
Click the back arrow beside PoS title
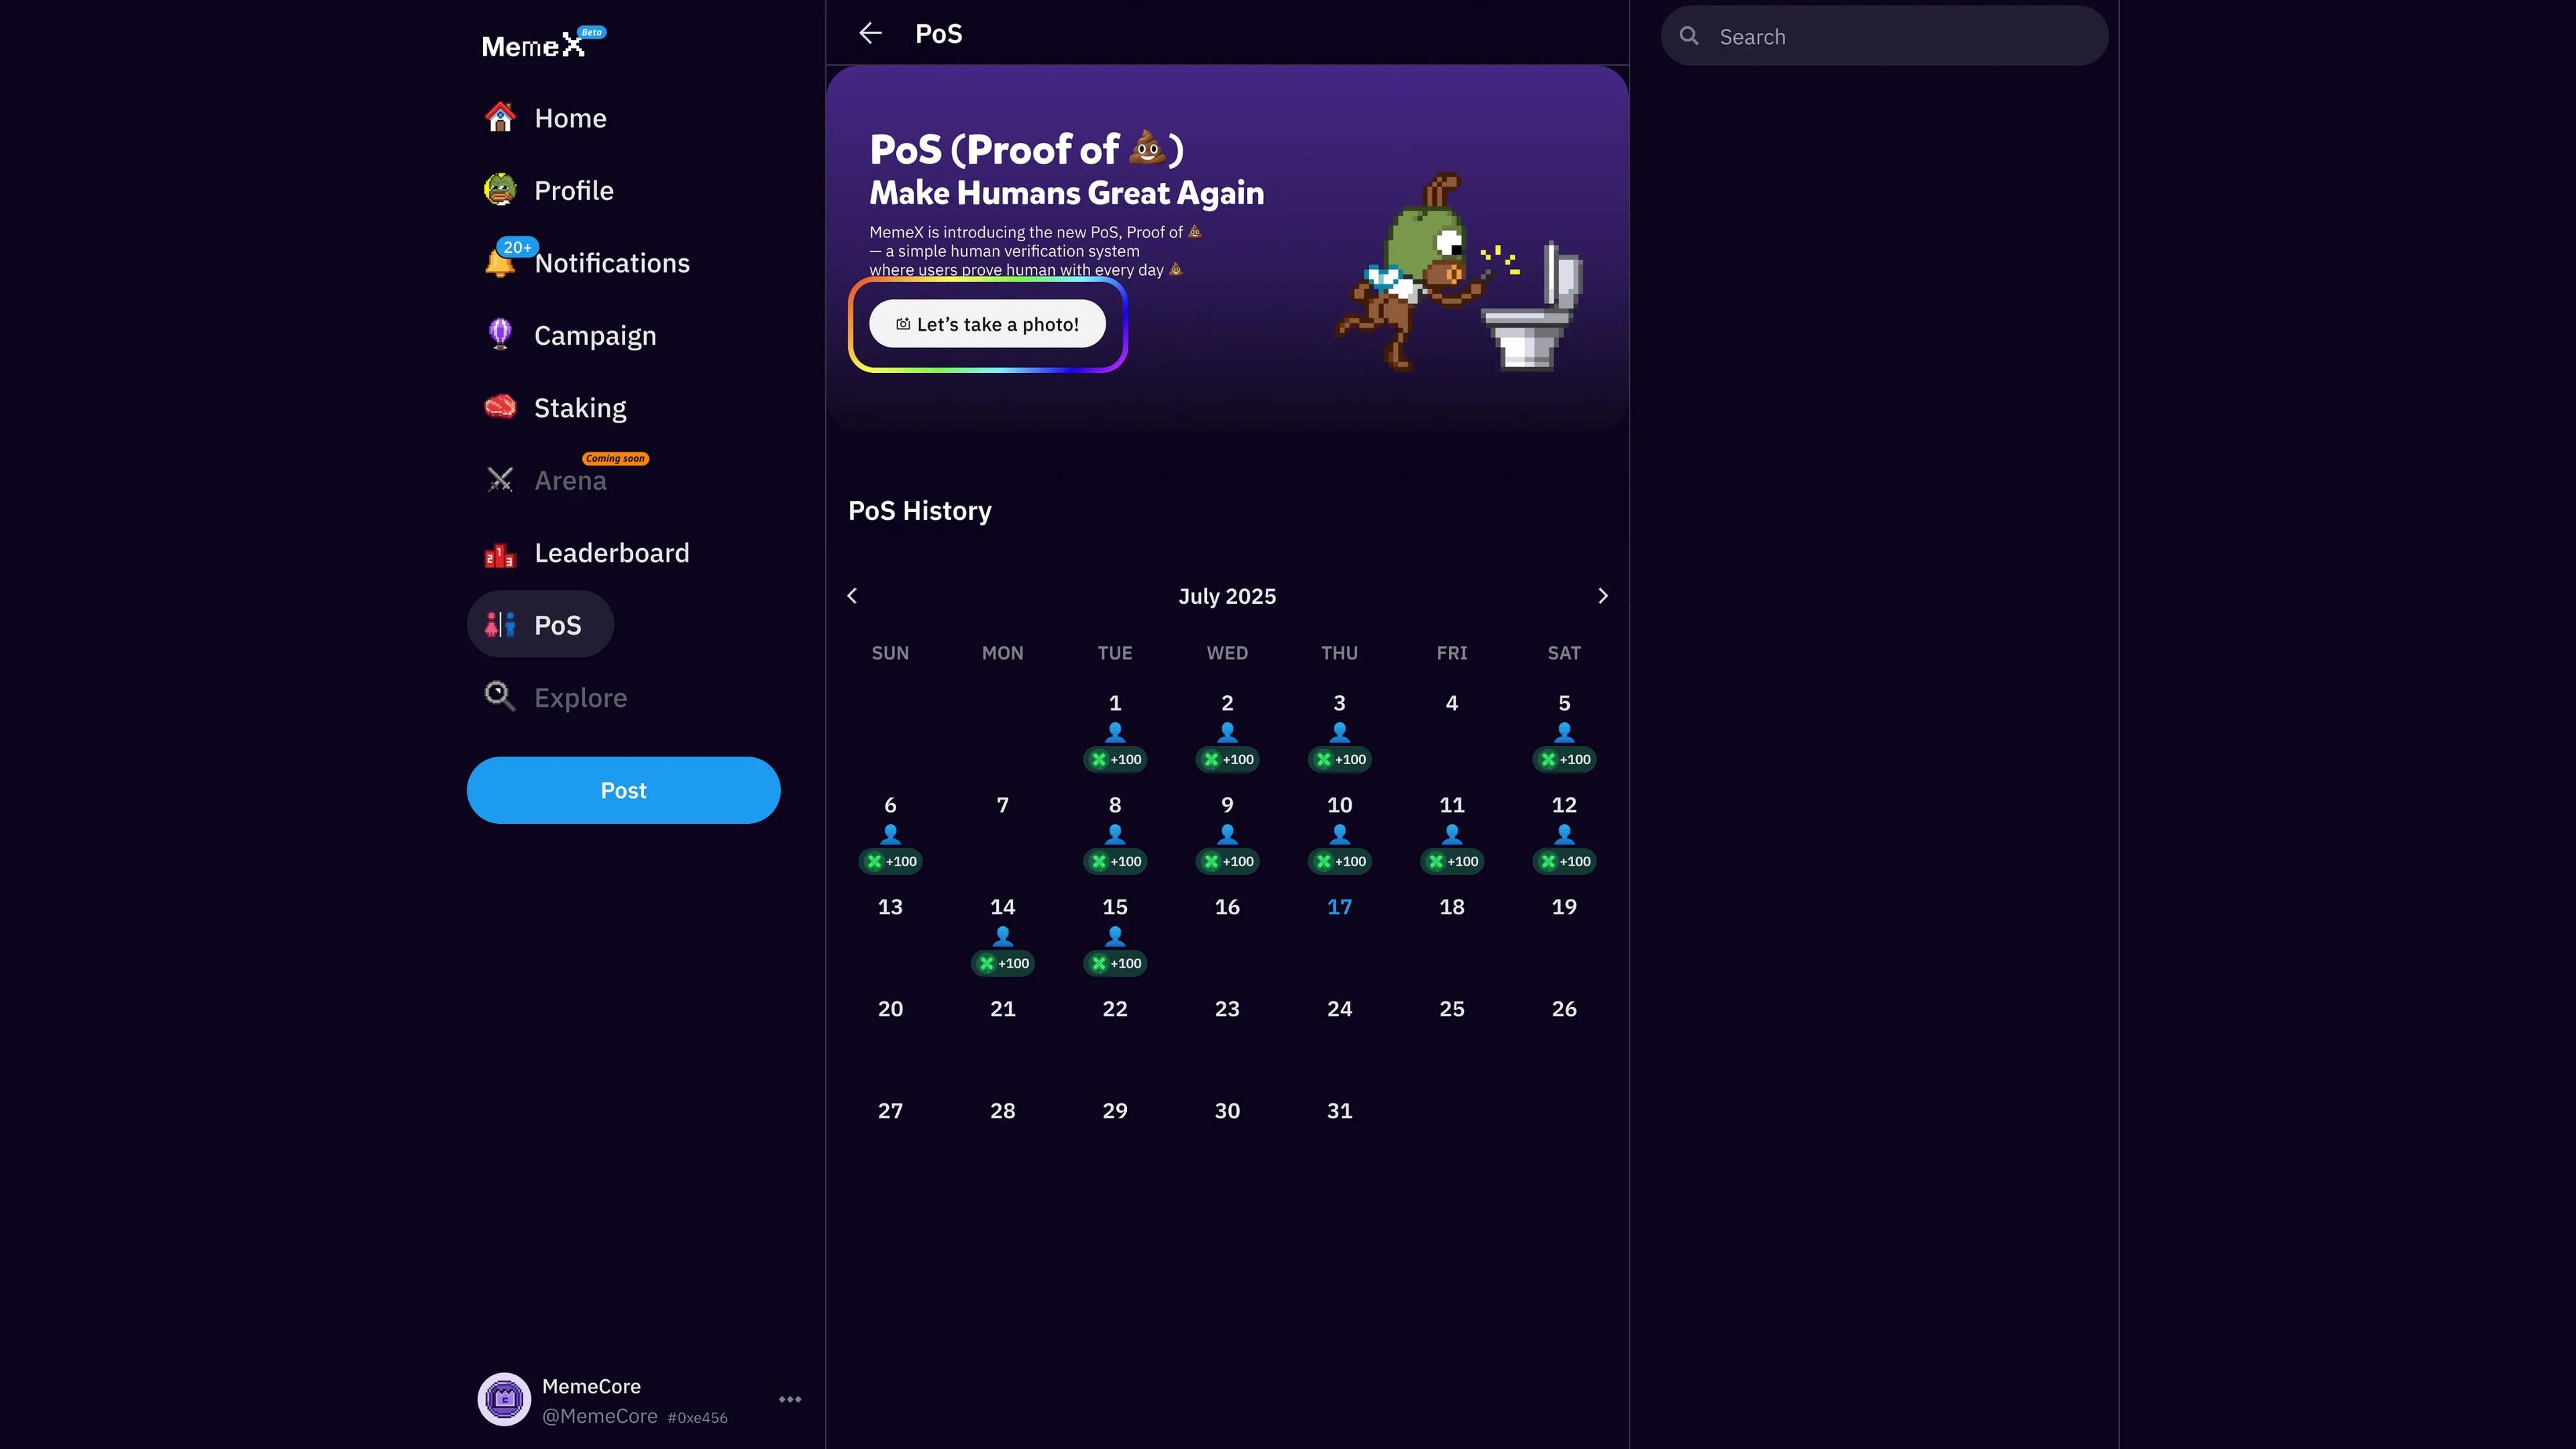click(870, 34)
